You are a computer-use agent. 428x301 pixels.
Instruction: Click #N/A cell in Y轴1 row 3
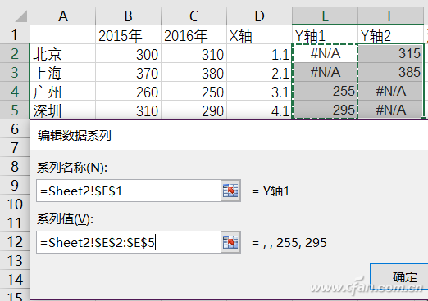pos(325,72)
